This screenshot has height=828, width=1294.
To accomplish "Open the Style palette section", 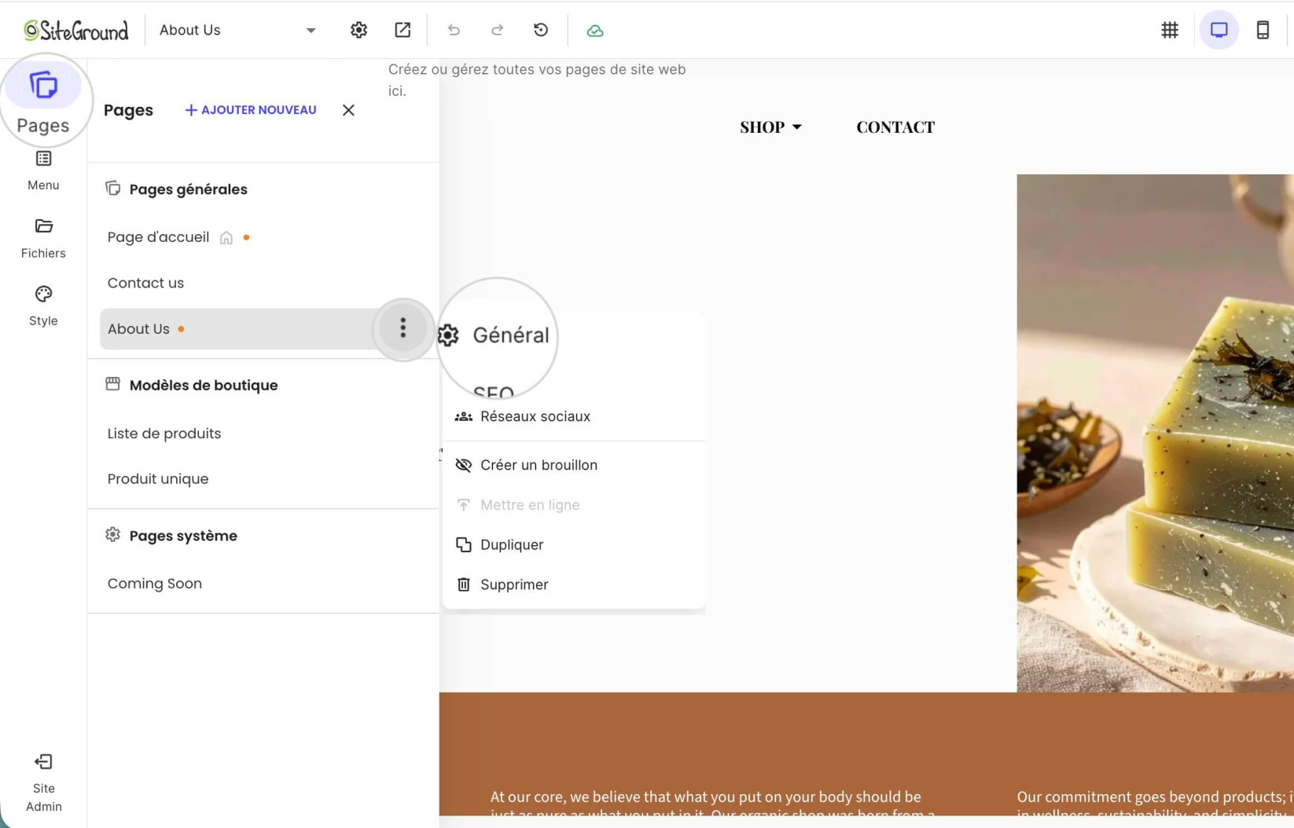I will [x=43, y=306].
